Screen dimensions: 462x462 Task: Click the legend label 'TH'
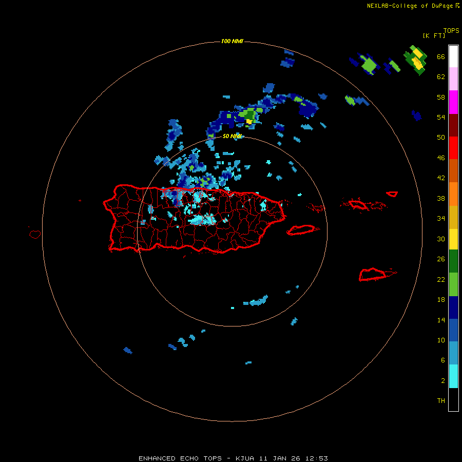(441, 400)
